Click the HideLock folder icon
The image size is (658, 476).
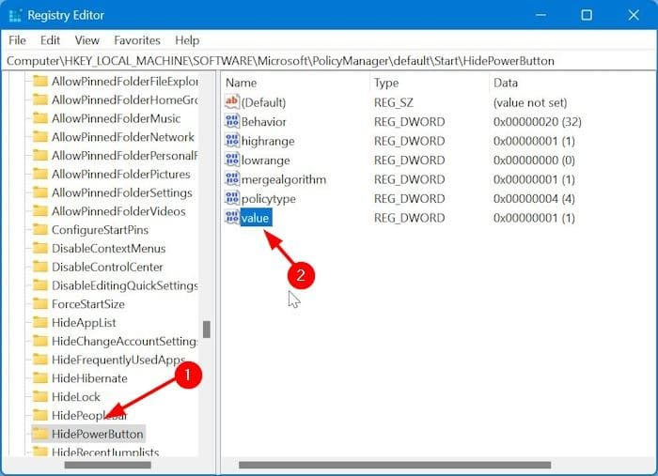(40, 396)
